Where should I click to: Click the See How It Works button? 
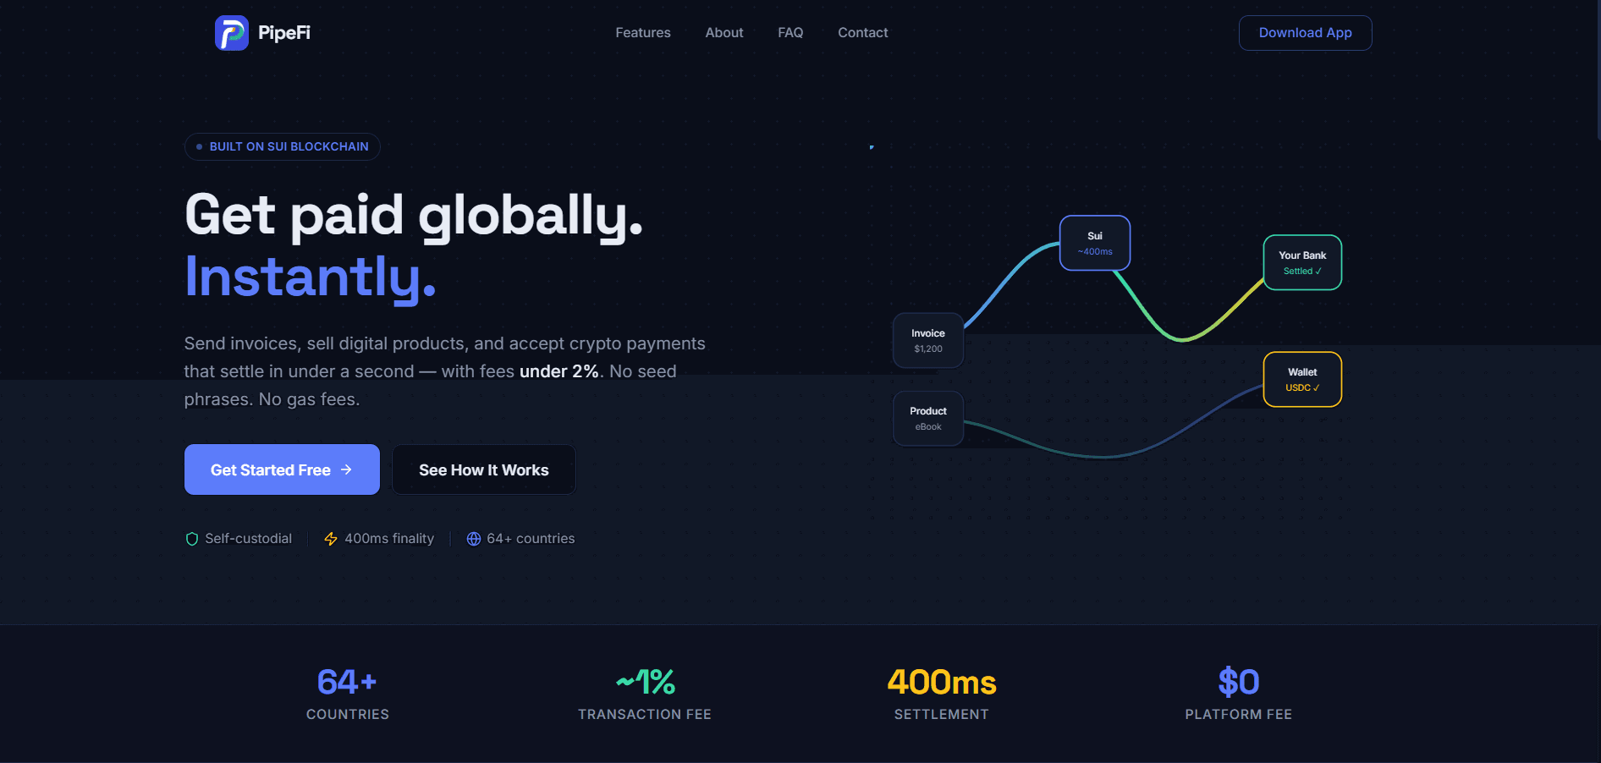(483, 469)
